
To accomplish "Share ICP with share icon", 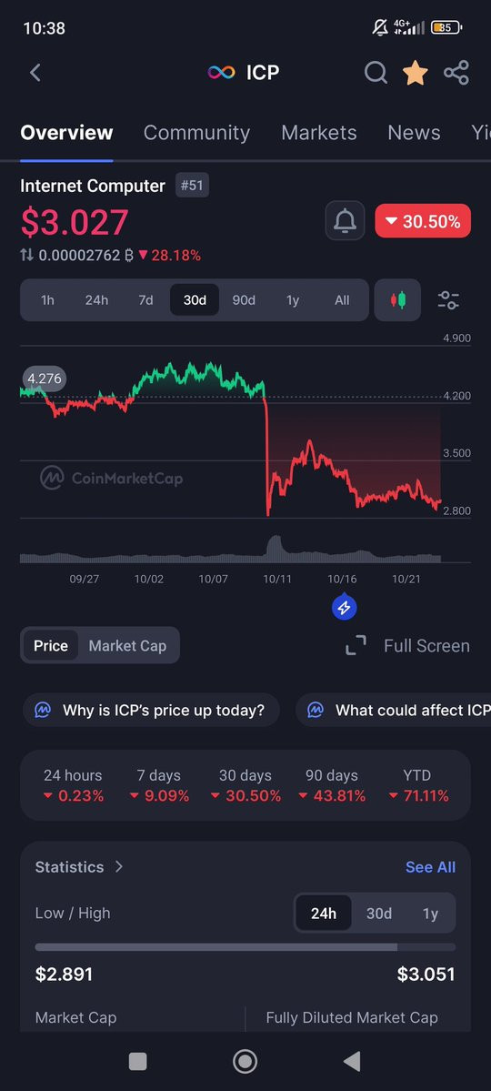I will 456,73.
